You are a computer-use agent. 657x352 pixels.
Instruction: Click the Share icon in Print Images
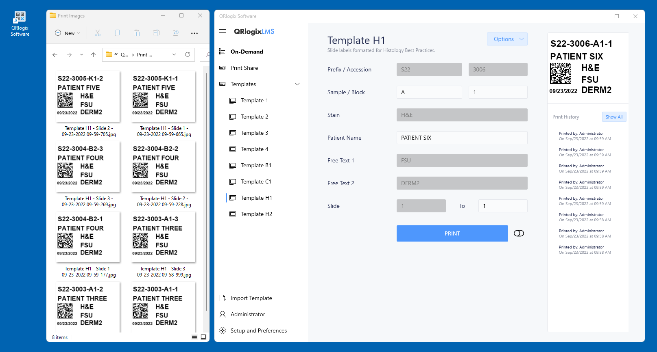176,33
